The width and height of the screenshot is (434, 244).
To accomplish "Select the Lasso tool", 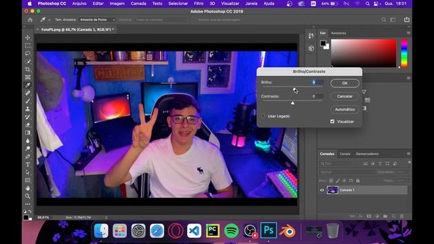I will click(28, 53).
